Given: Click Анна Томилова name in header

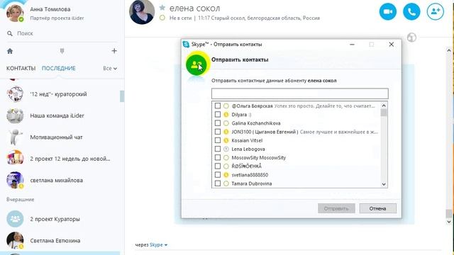Looking at the screenshot, I should pos(50,9).
